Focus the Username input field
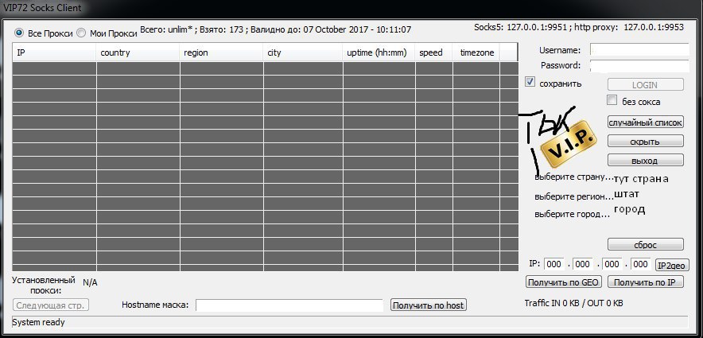The width and height of the screenshot is (703, 338). coord(639,50)
